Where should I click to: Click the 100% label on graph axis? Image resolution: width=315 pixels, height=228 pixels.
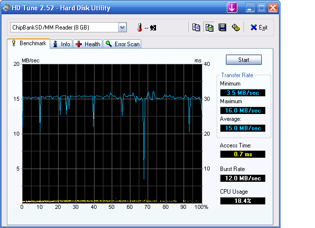[201, 207]
